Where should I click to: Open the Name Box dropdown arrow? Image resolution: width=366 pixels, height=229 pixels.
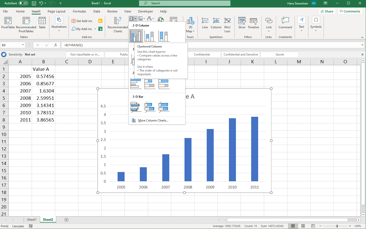tap(23, 45)
